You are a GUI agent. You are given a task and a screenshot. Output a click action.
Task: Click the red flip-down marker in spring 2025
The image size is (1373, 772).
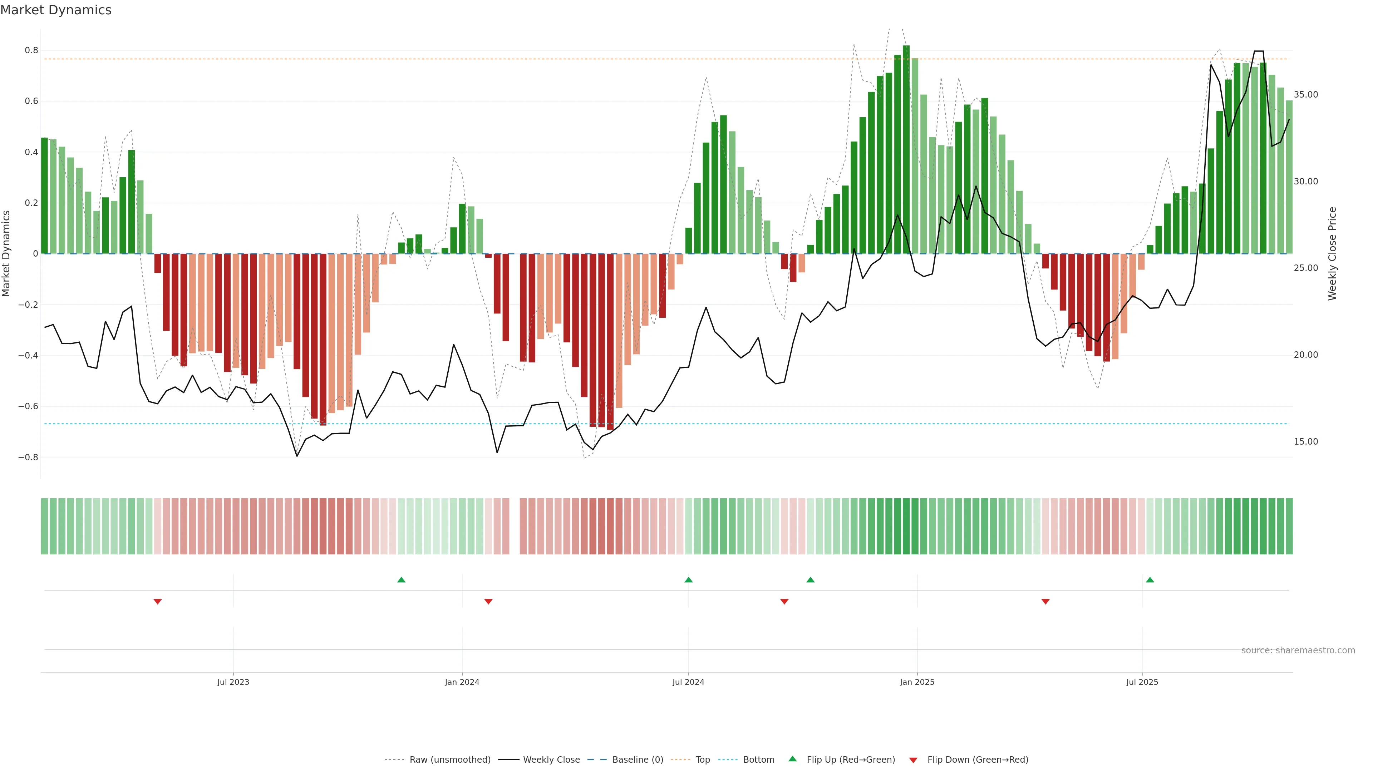pos(1045,602)
